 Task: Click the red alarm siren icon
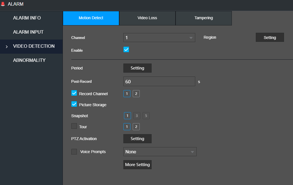[x=3, y=4]
